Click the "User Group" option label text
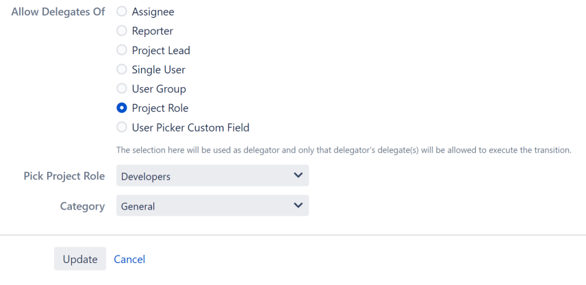This screenshot has width=586, height=285. click(x=159, y=88)
